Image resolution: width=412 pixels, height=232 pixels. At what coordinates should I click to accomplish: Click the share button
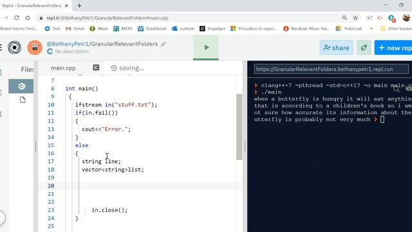click(336, 48)
